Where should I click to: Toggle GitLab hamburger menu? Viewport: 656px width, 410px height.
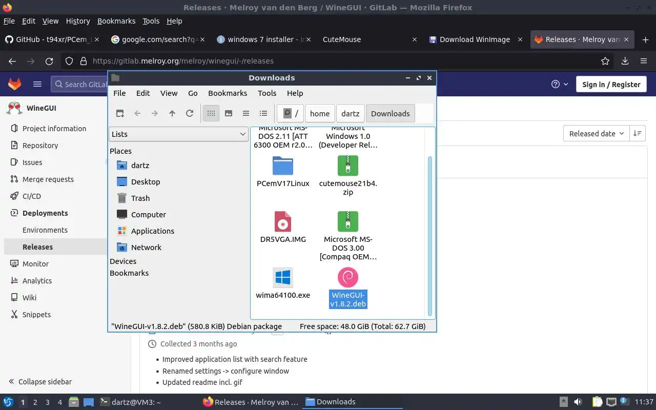click(37, 84)
